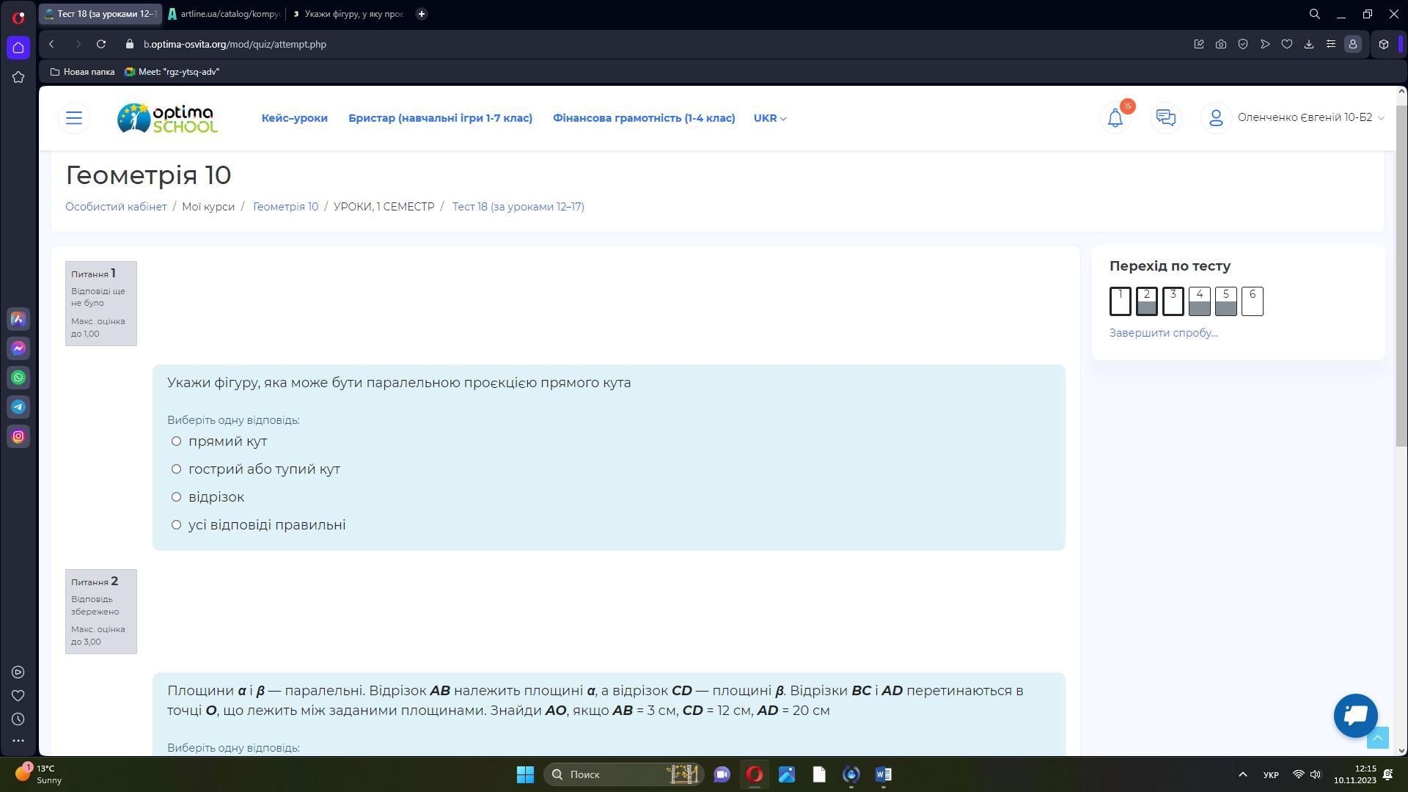
Task: Choose "усі відповіді правильні" option
Action: point(176,525)
